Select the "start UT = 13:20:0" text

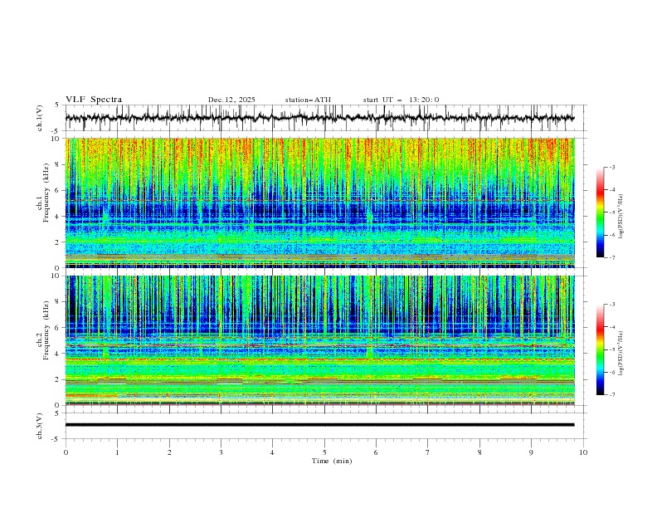pos(401,100)
